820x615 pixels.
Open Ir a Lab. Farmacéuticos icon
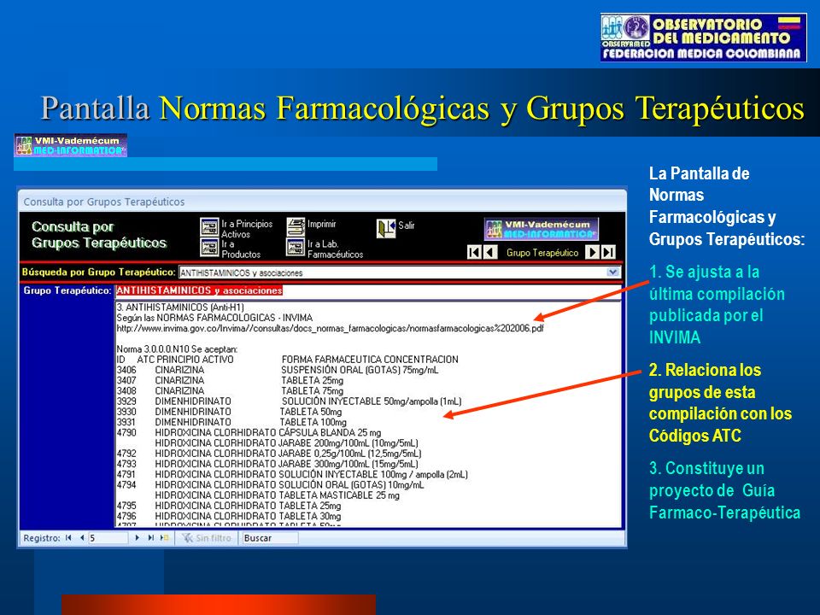pos(296,248)
